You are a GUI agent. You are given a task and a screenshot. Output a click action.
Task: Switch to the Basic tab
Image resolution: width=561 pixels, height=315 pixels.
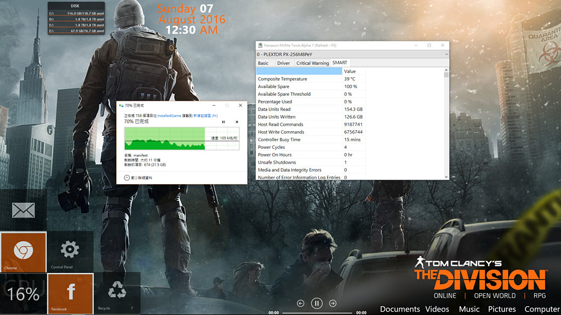[x=263, y=63]
